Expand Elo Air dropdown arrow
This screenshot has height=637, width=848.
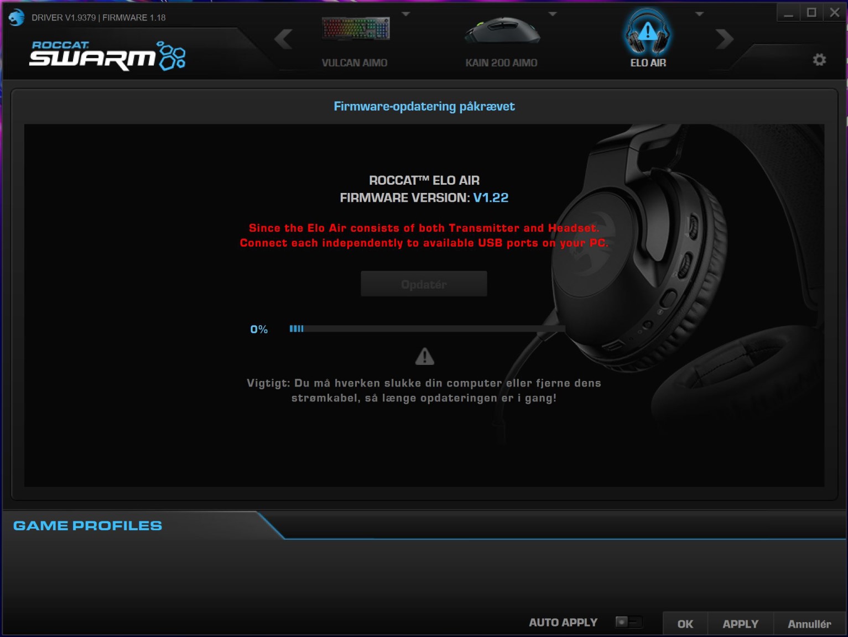coord(699,14)
